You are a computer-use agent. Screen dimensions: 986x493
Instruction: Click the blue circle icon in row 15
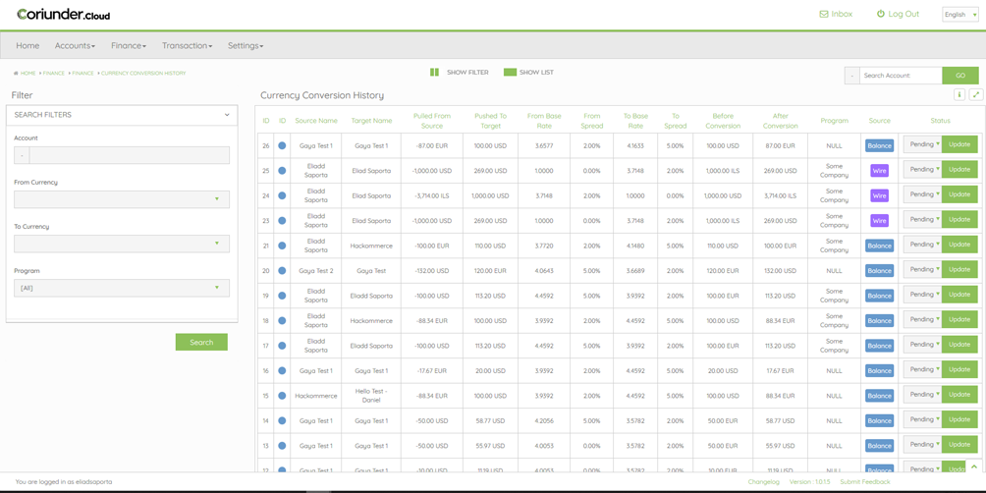click(282, 396)
